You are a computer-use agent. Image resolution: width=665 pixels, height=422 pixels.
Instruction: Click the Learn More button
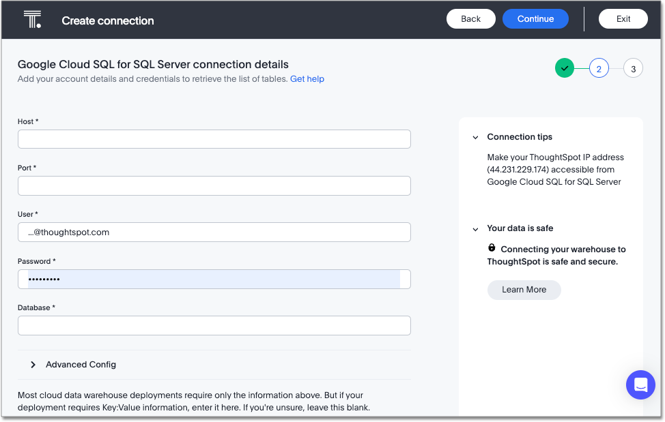point(524,290)
